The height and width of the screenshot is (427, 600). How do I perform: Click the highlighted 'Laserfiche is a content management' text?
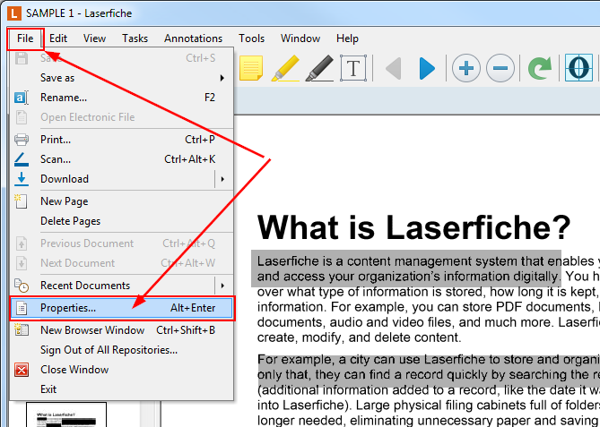point(406,269)
